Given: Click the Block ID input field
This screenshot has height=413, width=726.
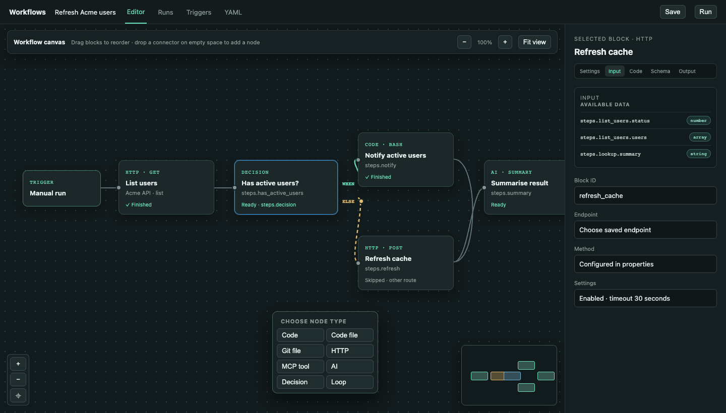Looking at the screenshot, I should [645, 195].
